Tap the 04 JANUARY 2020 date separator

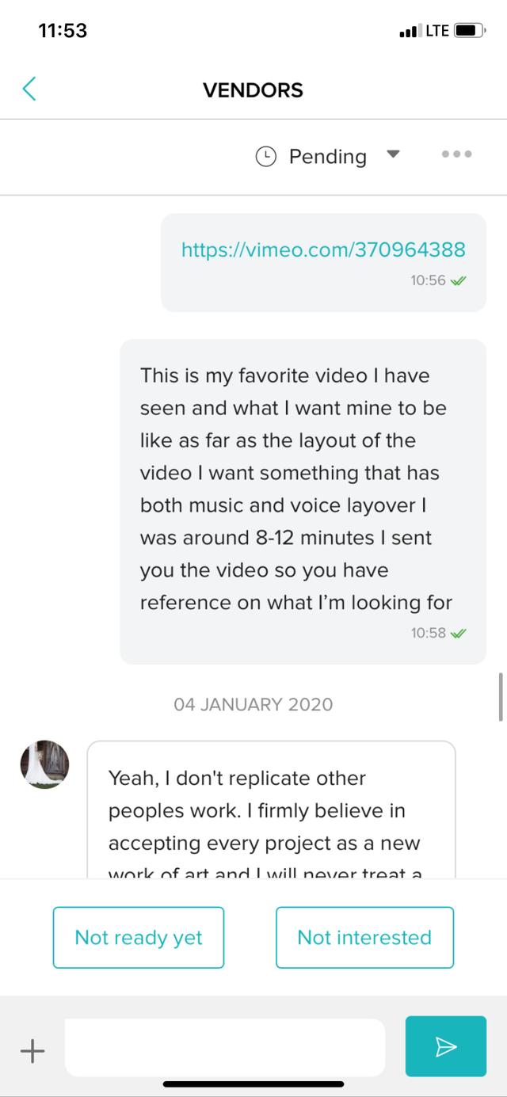(x=253, y=703)
